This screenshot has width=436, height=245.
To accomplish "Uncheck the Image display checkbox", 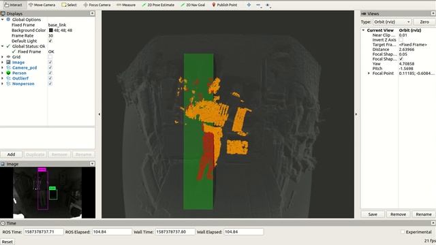I will coord(50,62).
